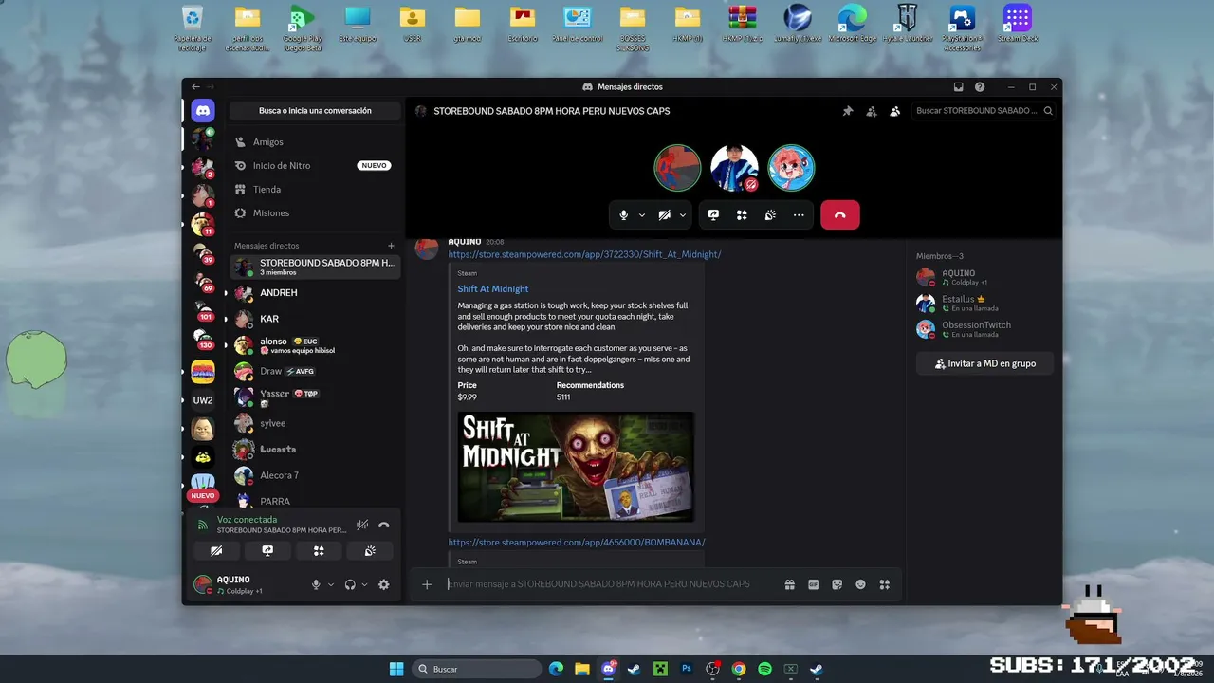Open microphone options arrow in call controls
Screen dimensions: 1214x683
point(642,215)
